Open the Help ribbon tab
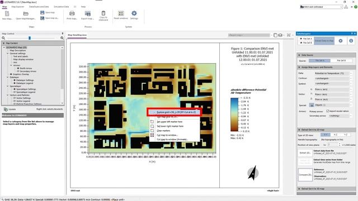 click(83, 7)
